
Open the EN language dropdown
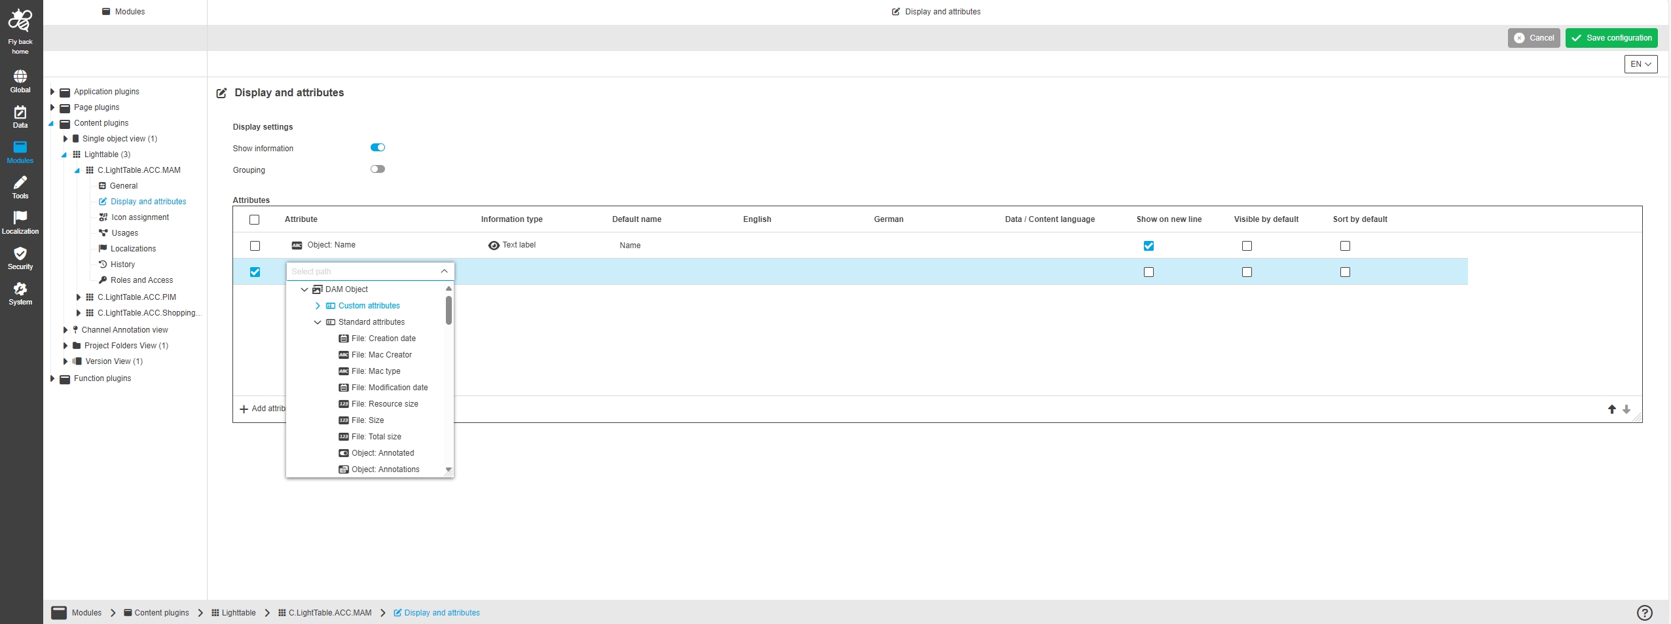click(1640, 64)
